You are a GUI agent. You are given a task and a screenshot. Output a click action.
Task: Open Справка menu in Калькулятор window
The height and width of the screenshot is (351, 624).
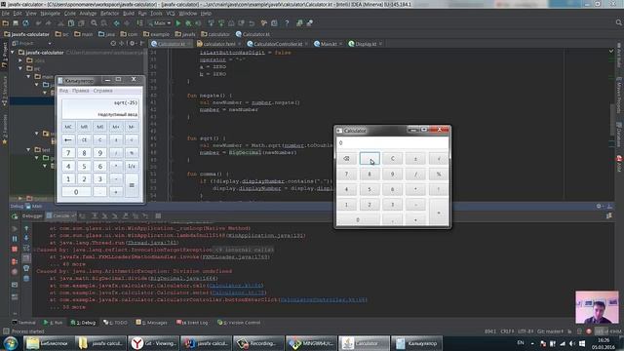[x=102, y=91]
